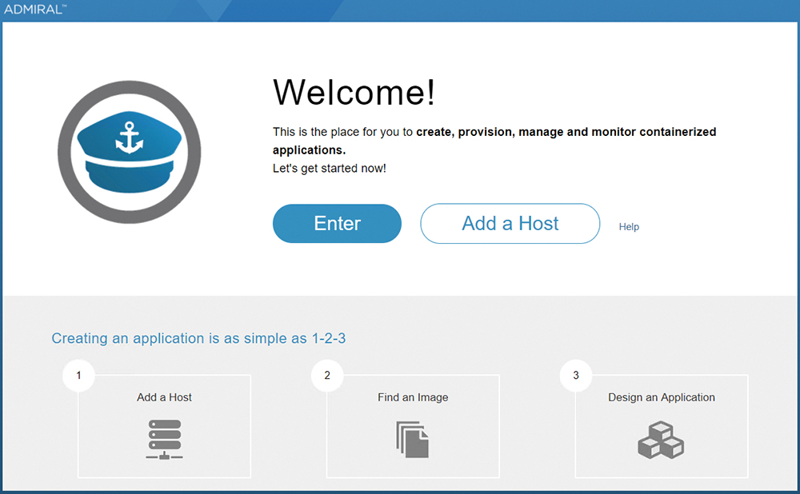Select the Find an Image step title

[413, 397]
